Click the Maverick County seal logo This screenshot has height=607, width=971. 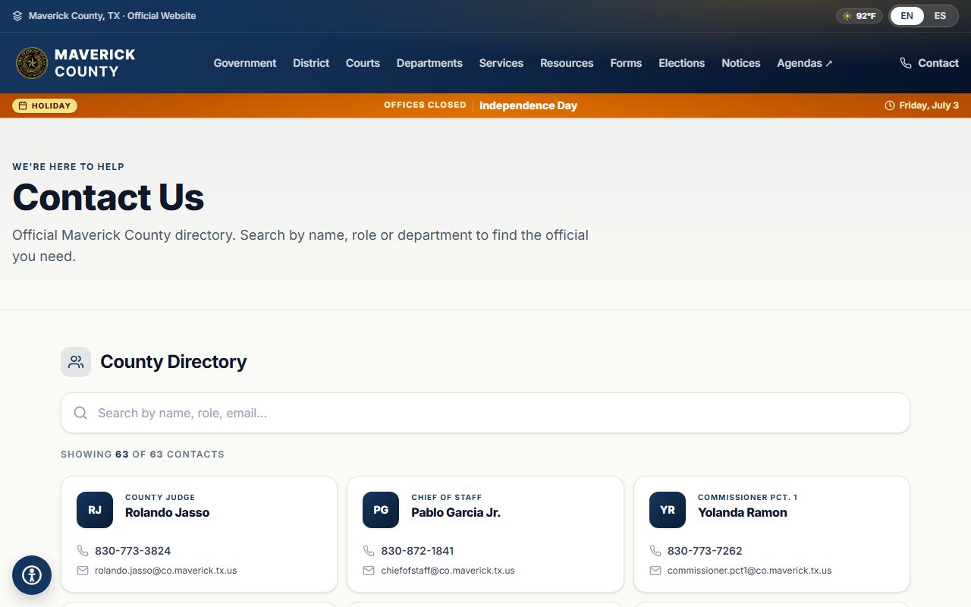(x=32, y=63)
